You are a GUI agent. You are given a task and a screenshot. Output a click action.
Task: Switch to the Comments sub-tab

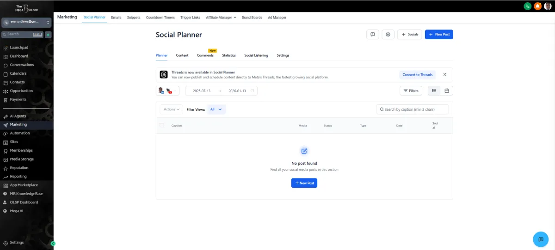pos(205,55)
